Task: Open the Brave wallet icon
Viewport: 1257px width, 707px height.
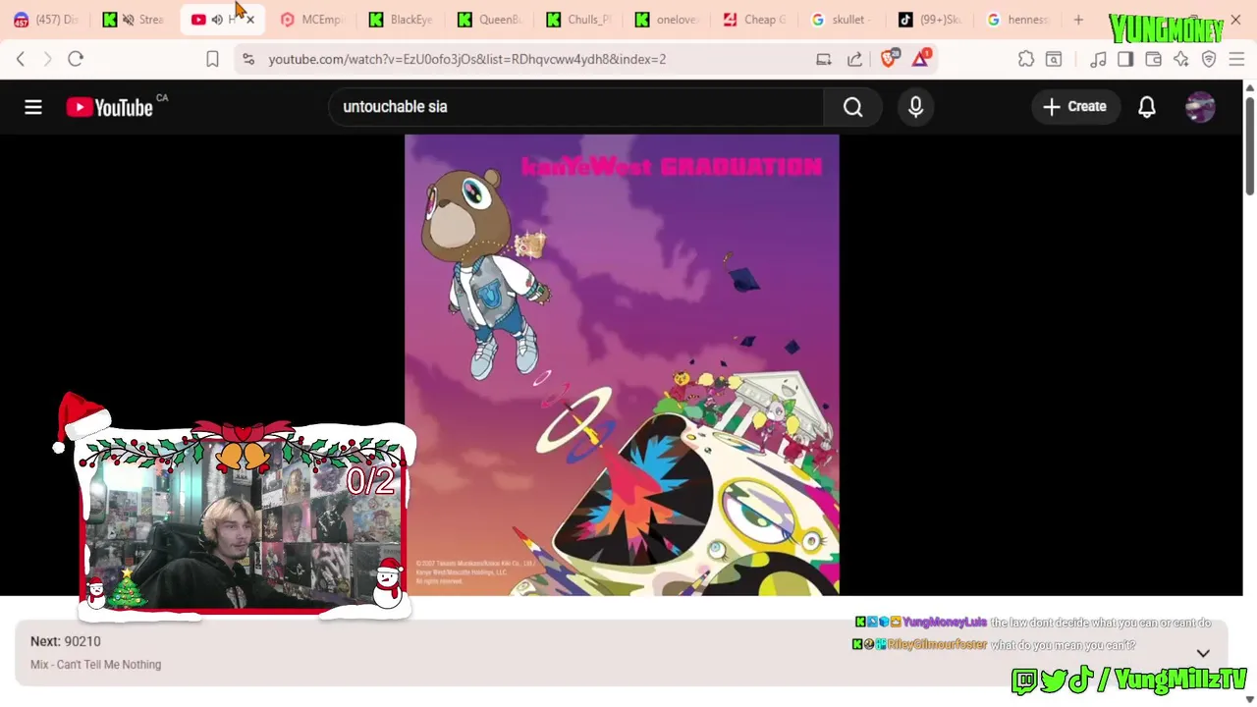Action: tap(1153, 59)
